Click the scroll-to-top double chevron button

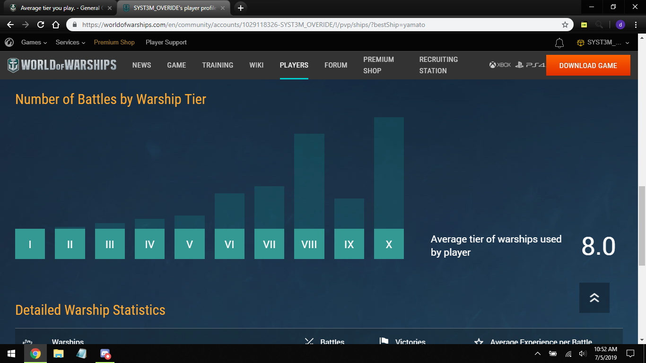pyautogui.click(x=594, y=298)
